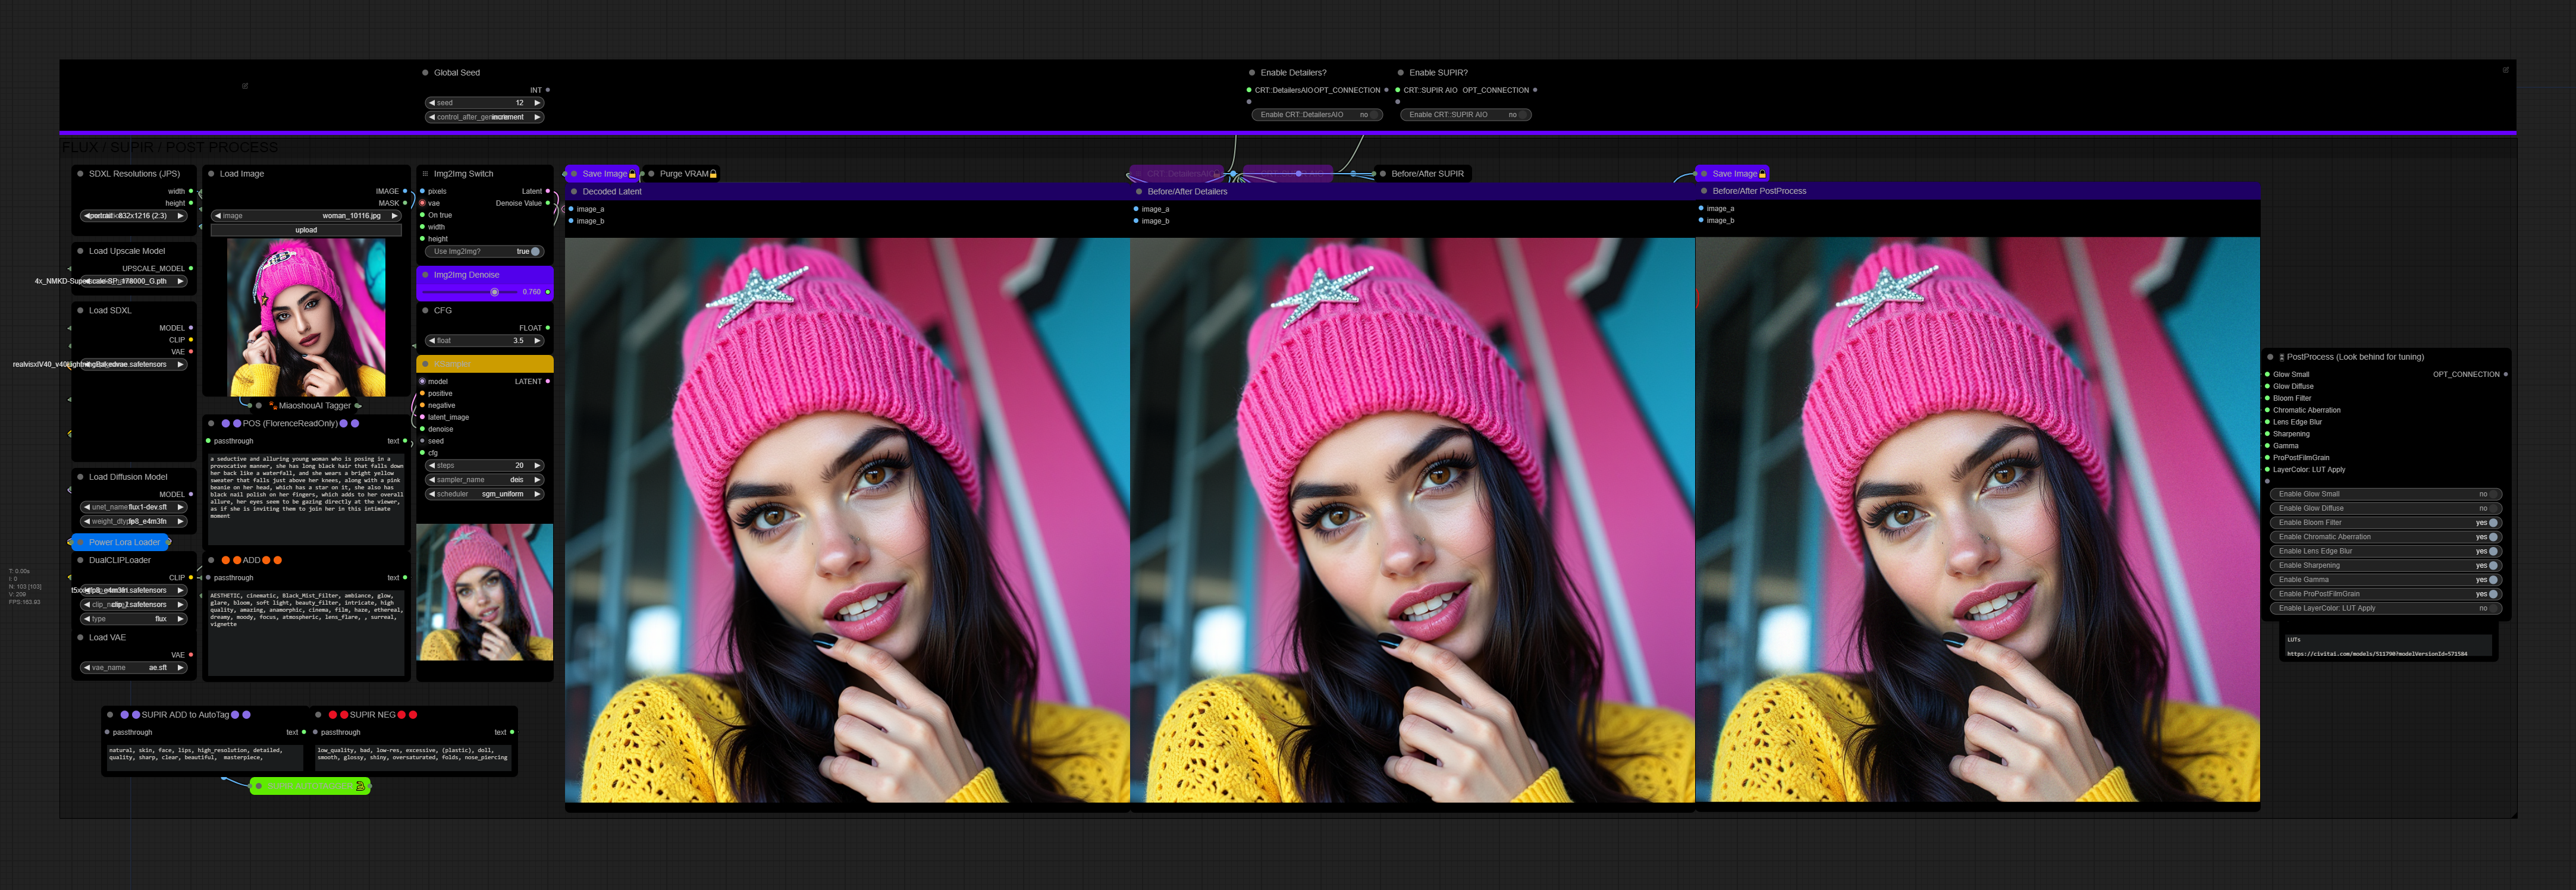Open the scheduler sgm_uniform combo
Image resolution: width=2576 pixels, height=890 pixels.
tap(485, 494)
